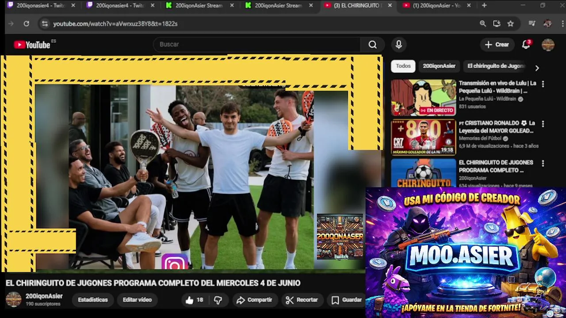This screenshot has height=318, width=566.
Task: Open the browser profile avatar
Action: click(547, 24)
